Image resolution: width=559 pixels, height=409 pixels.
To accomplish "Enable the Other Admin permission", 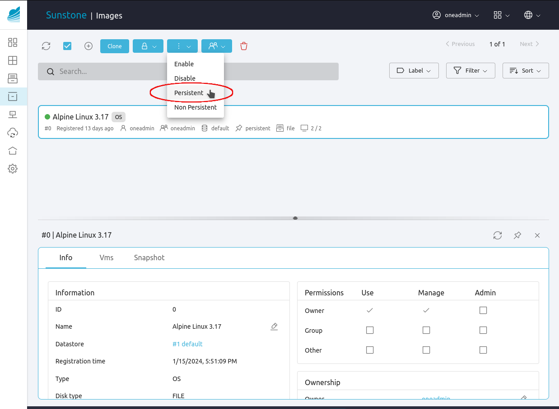I will pyautogui.click(x=483, y=350).
